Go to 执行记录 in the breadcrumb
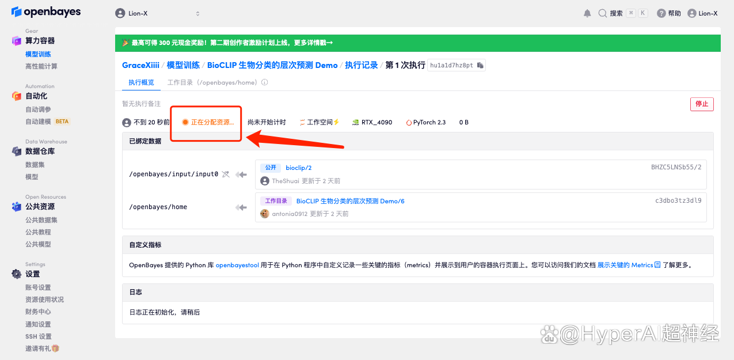The height and width of the screenshot is (360, 734). click(362, 65)
